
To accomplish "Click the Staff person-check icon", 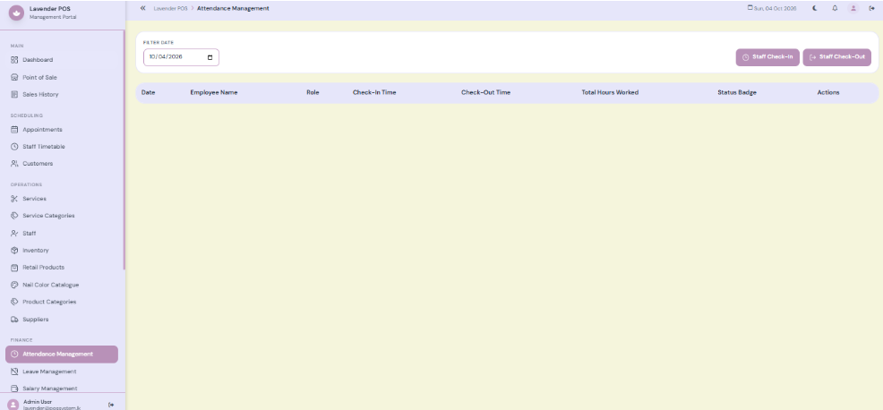I will point(14,233).
